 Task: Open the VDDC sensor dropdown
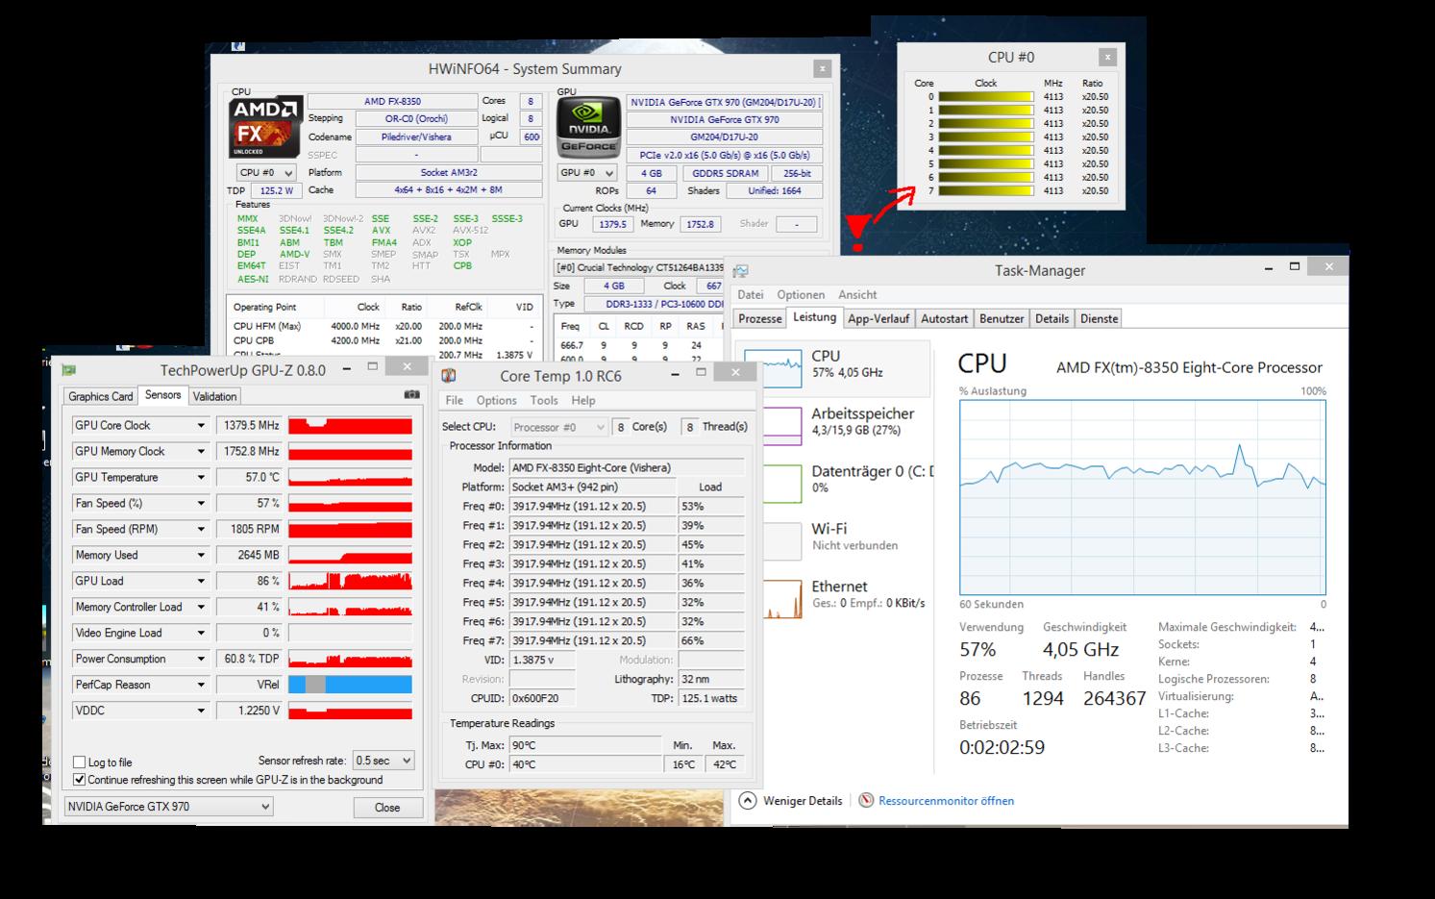(x=201, y=712)
